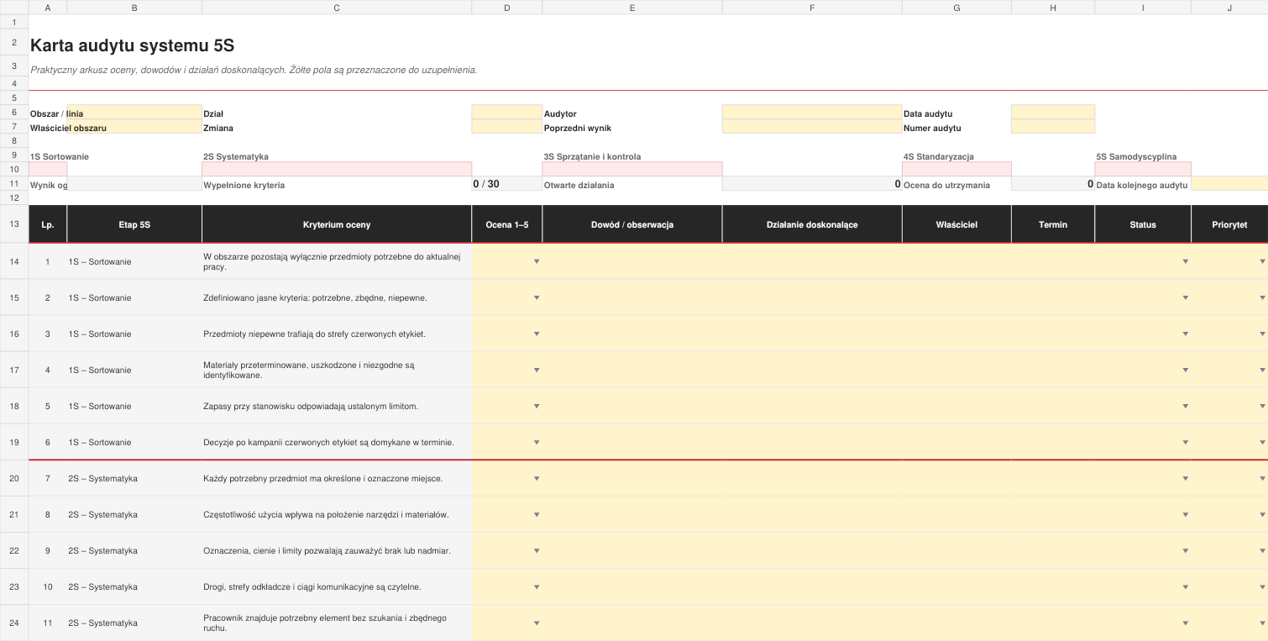The width and height of the screenshot is (1268, 641).
Task: Click 'Drogi, strefy odkładcze' criterion text
Action: pos(312,587)
